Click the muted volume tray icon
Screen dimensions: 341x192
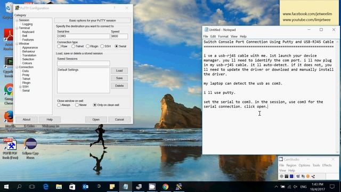pos(295,187)
